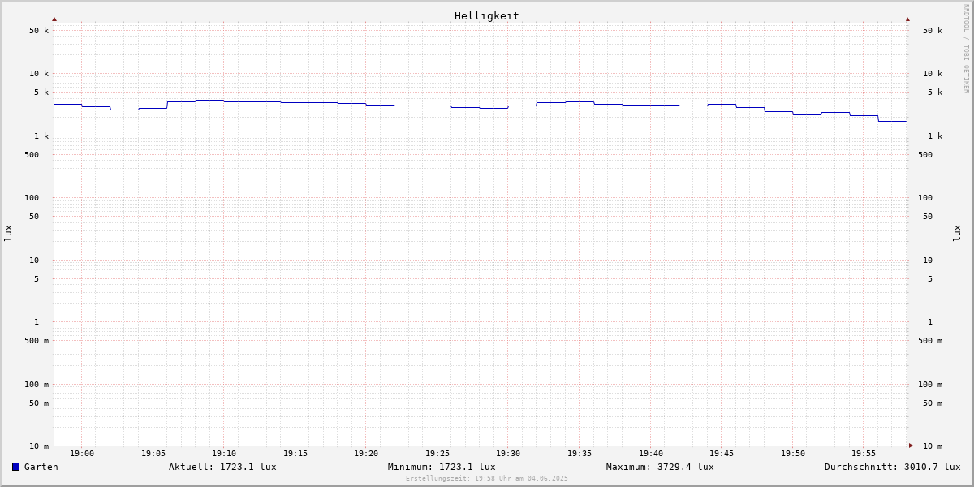Click the 19:40 time axis label
The image size is (974, 487).
(x=651, y=454)
